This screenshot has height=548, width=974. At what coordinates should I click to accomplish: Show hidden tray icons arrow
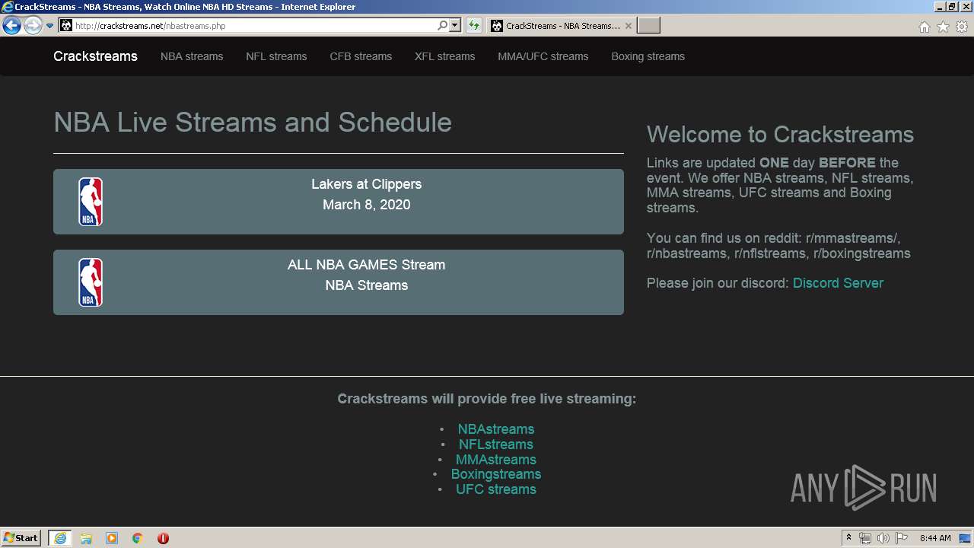(x=849, y=538)
